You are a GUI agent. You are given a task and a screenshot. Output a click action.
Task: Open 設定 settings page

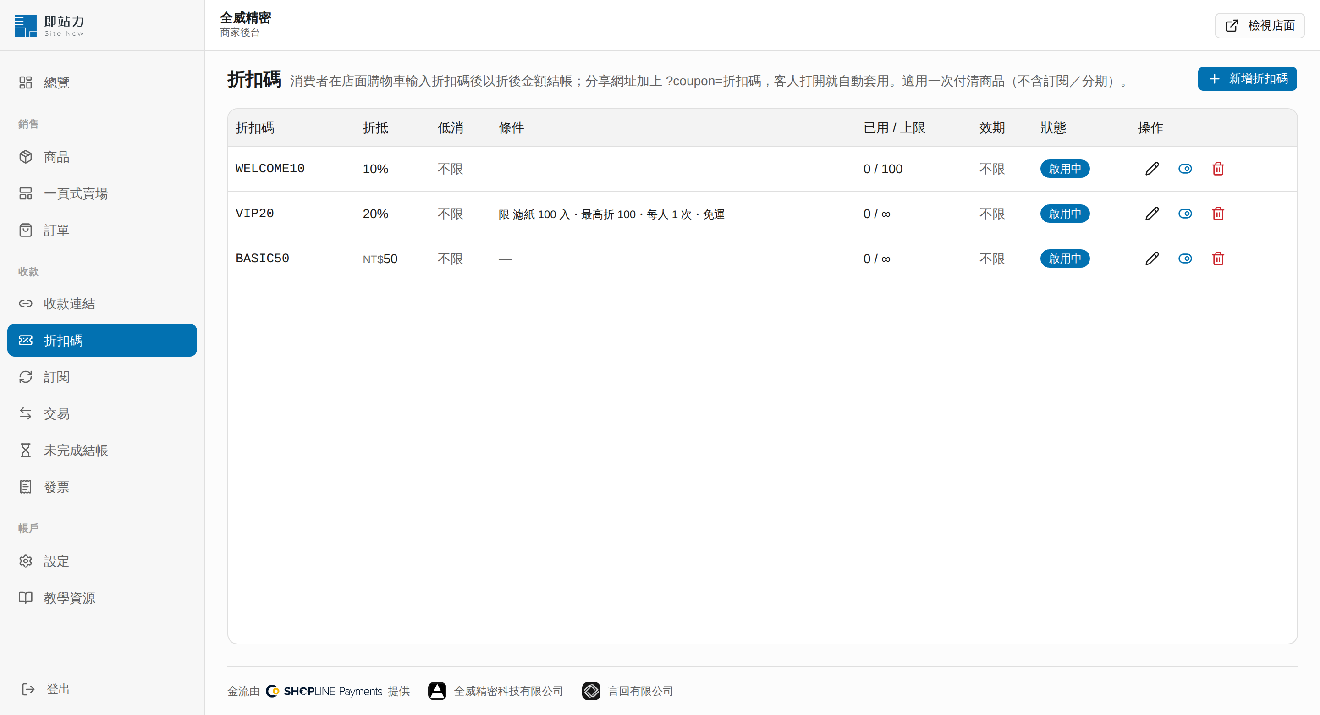102,561
